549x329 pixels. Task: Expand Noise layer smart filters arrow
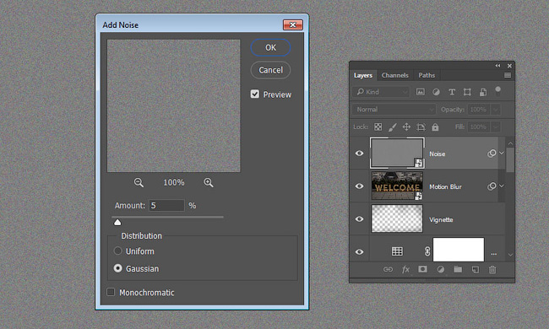(x=502, y=153)
